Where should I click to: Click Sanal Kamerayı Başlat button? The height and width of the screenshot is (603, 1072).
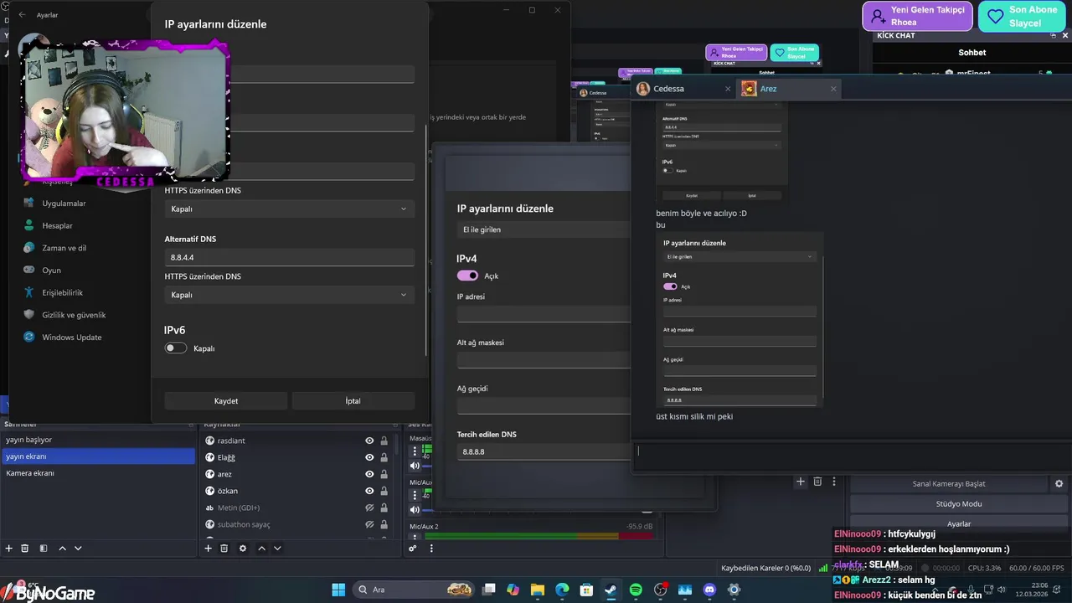point(949,484)
